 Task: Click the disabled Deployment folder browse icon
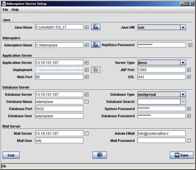tap(96, 69)
